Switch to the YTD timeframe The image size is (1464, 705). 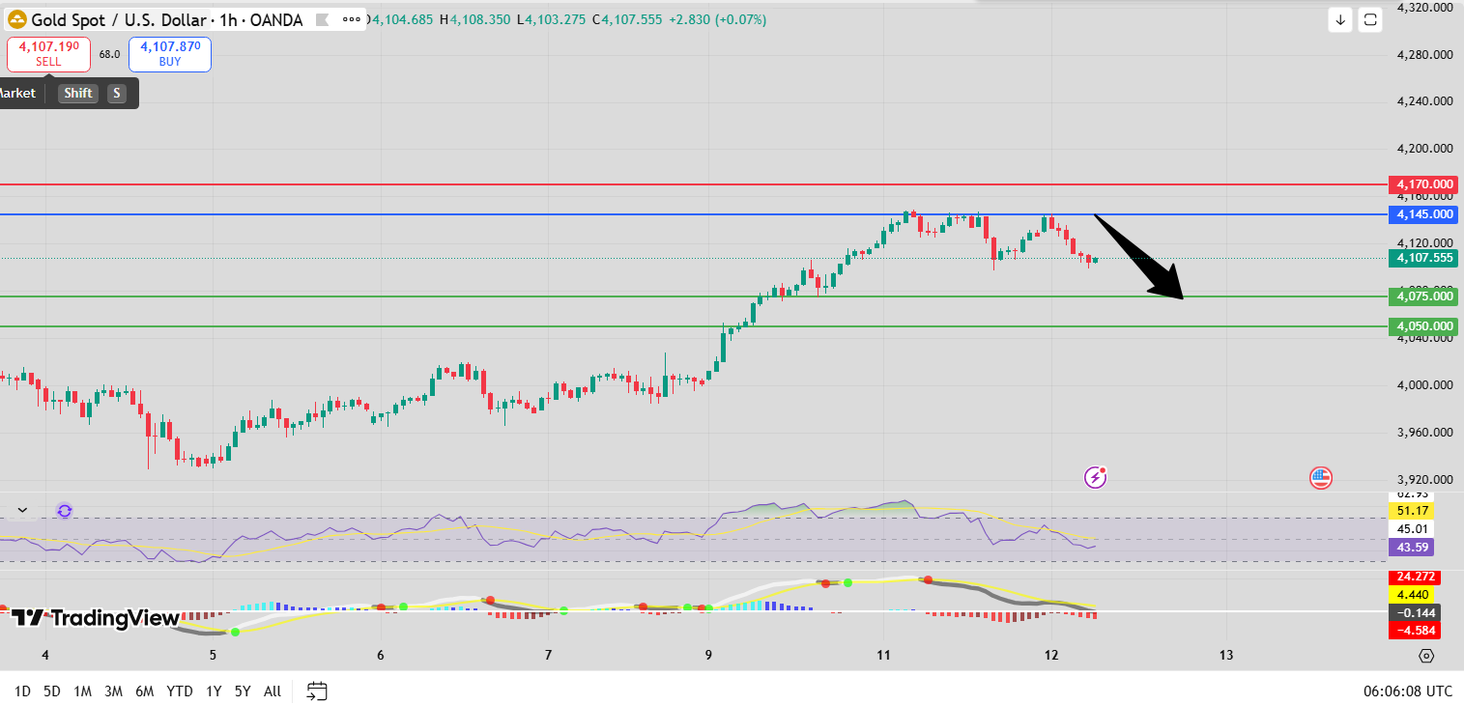pos(178,691)
